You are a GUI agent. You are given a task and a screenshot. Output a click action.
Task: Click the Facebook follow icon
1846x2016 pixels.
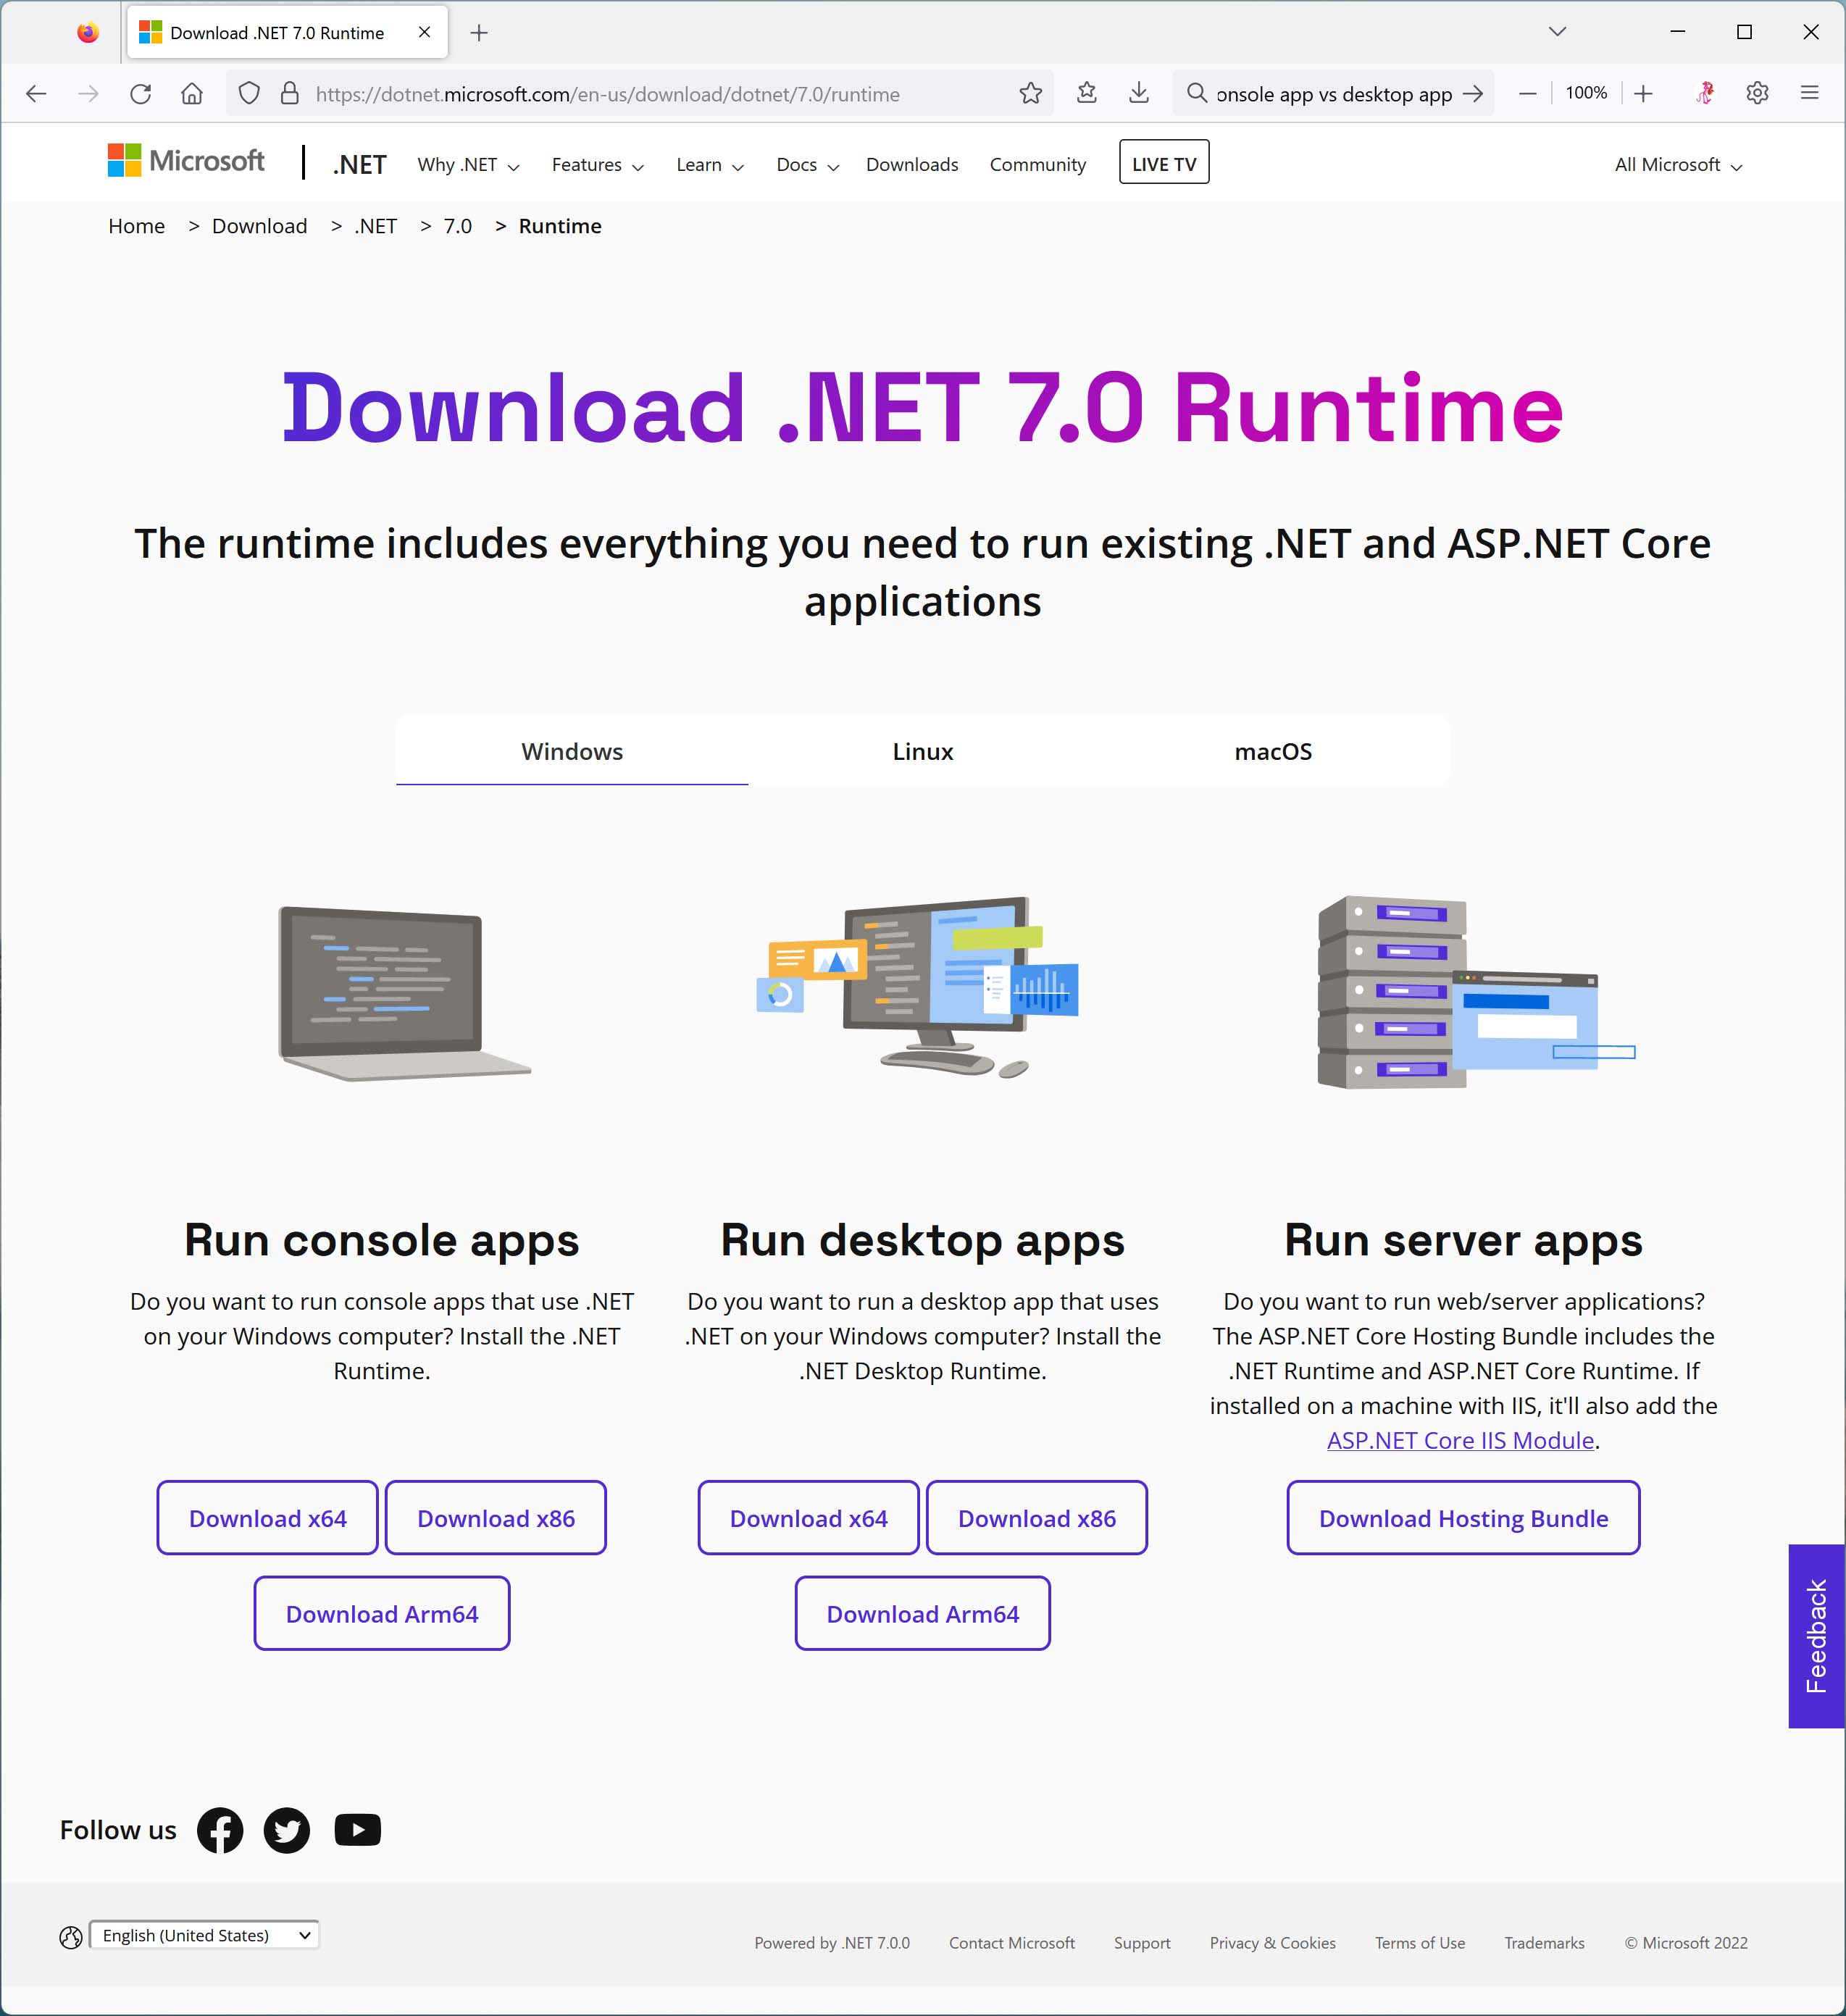tap(220, 1830)
